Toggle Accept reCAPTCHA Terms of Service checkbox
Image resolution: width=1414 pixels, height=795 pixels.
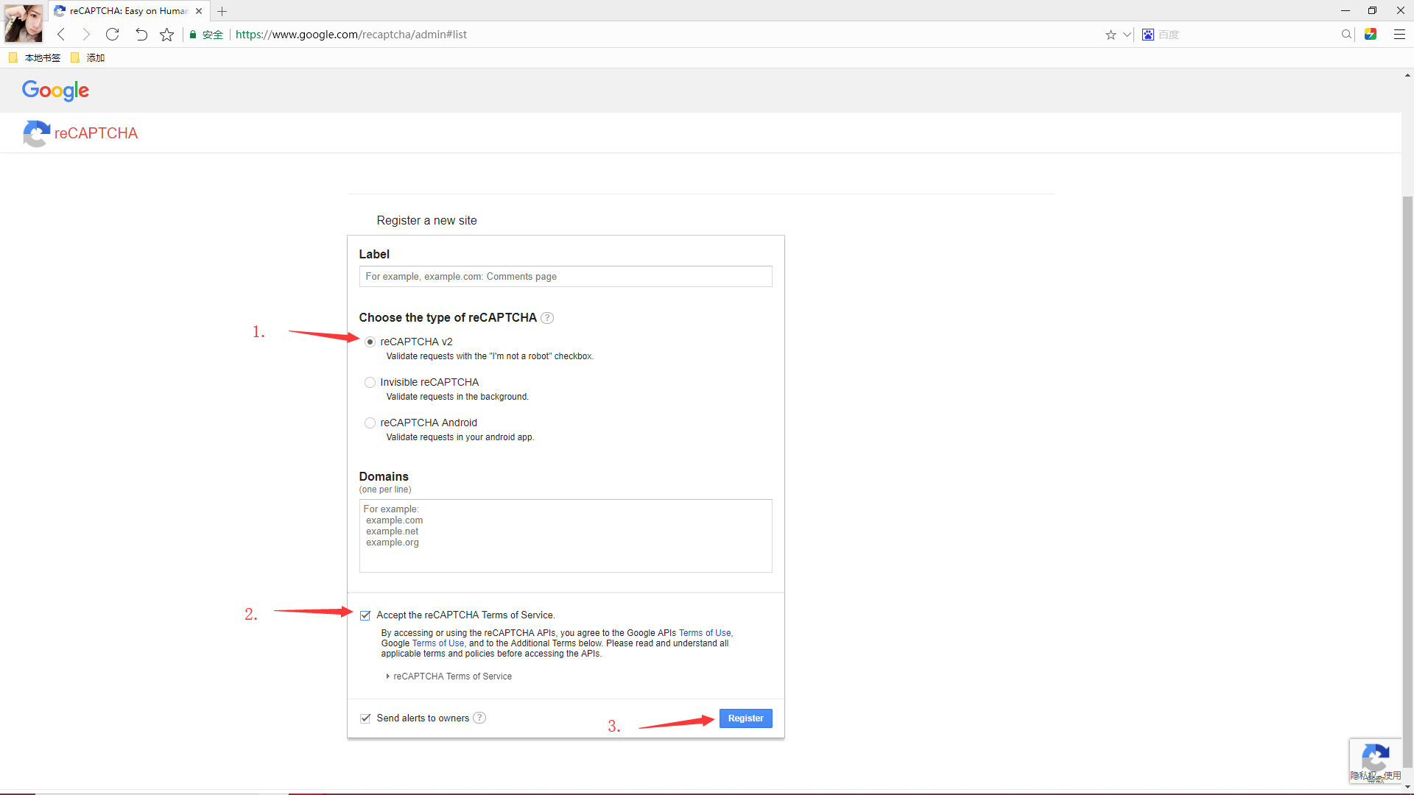click(365, 615)
